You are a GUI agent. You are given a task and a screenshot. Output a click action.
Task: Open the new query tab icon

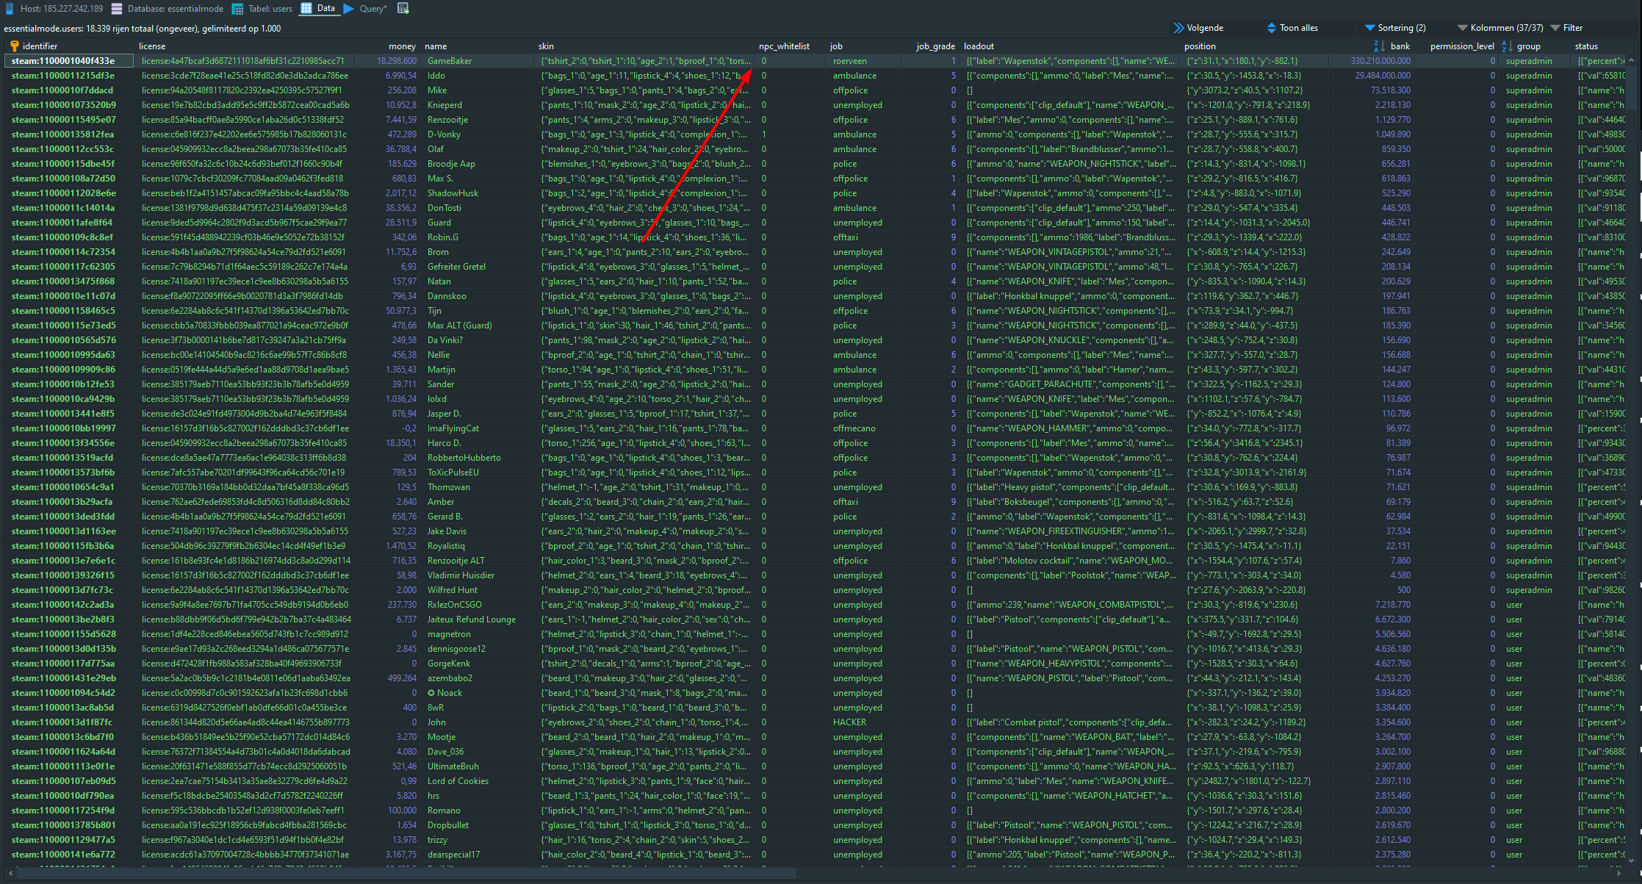(x=403, y=8)
